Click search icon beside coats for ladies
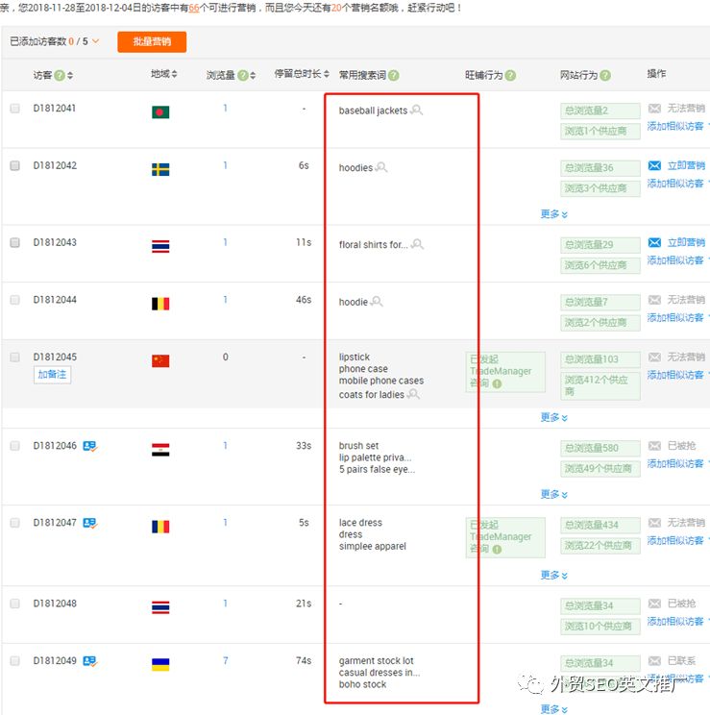710x715 pixels. pyautogui.click(x=413, y=394)
